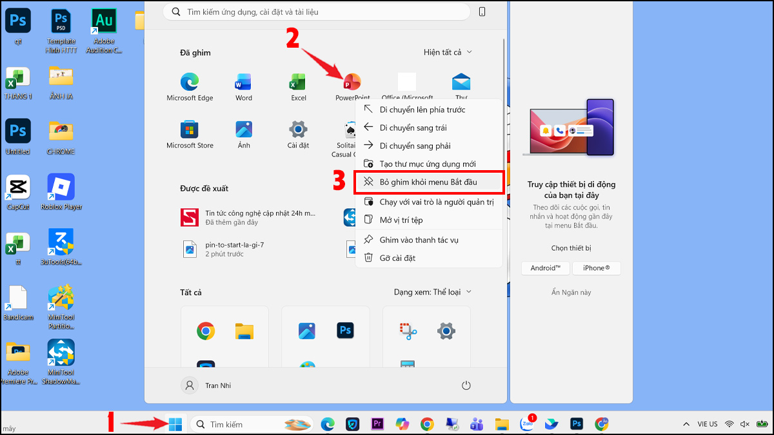Launch Copilot from the taskbar

tap(402, 424)
